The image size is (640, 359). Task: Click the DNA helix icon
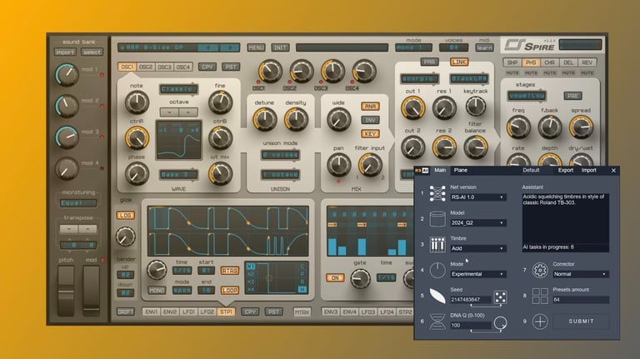pos(437,322)
